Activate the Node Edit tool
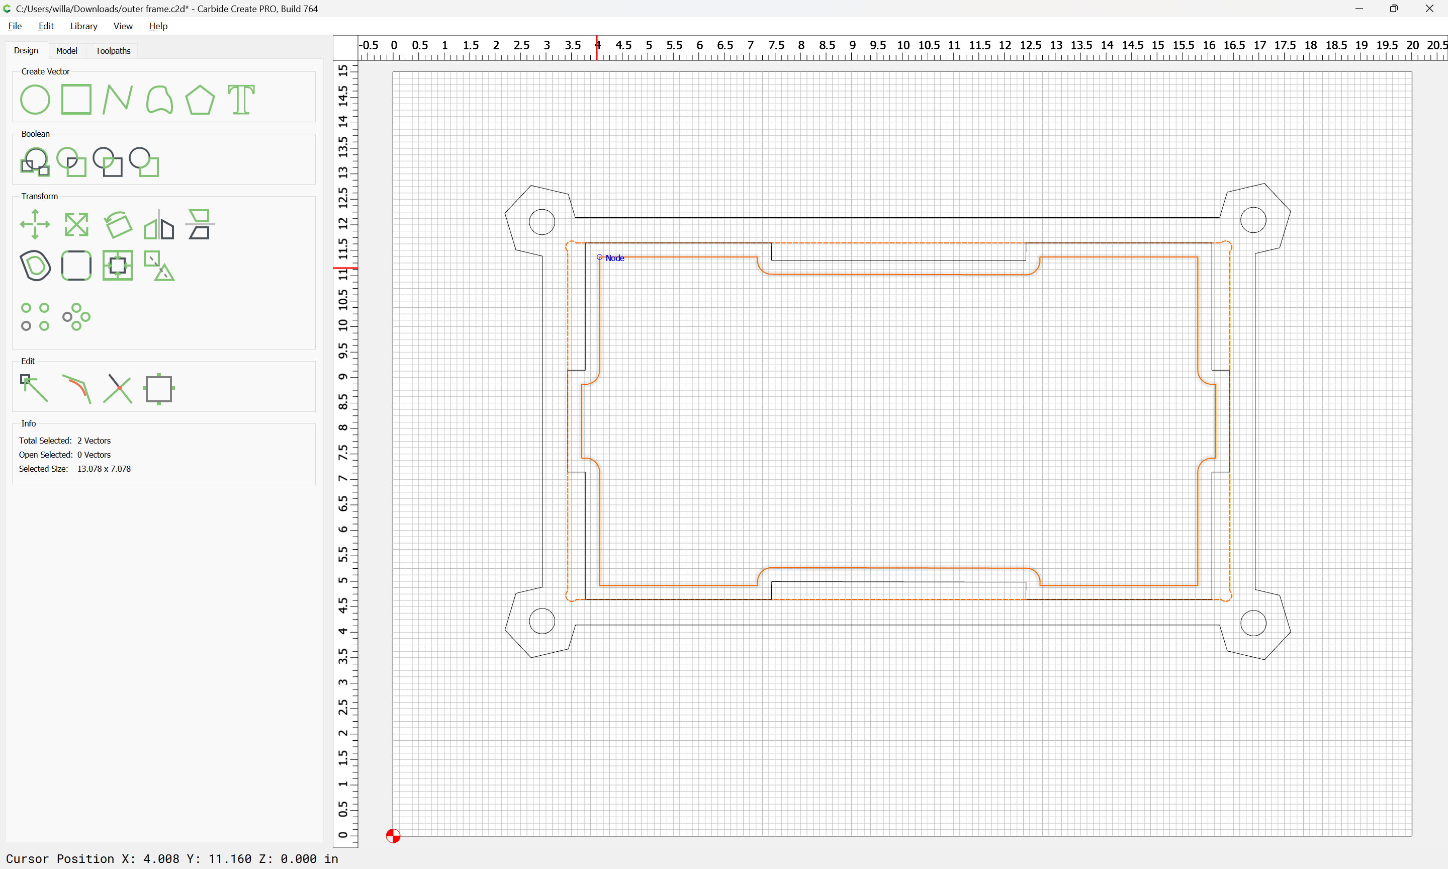This screenshot has height=869, width=1448. 35,389
